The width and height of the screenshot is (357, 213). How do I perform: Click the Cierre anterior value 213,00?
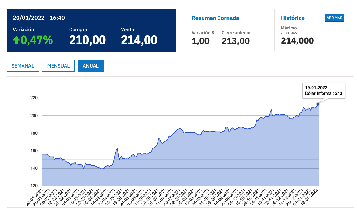point(235,41)
